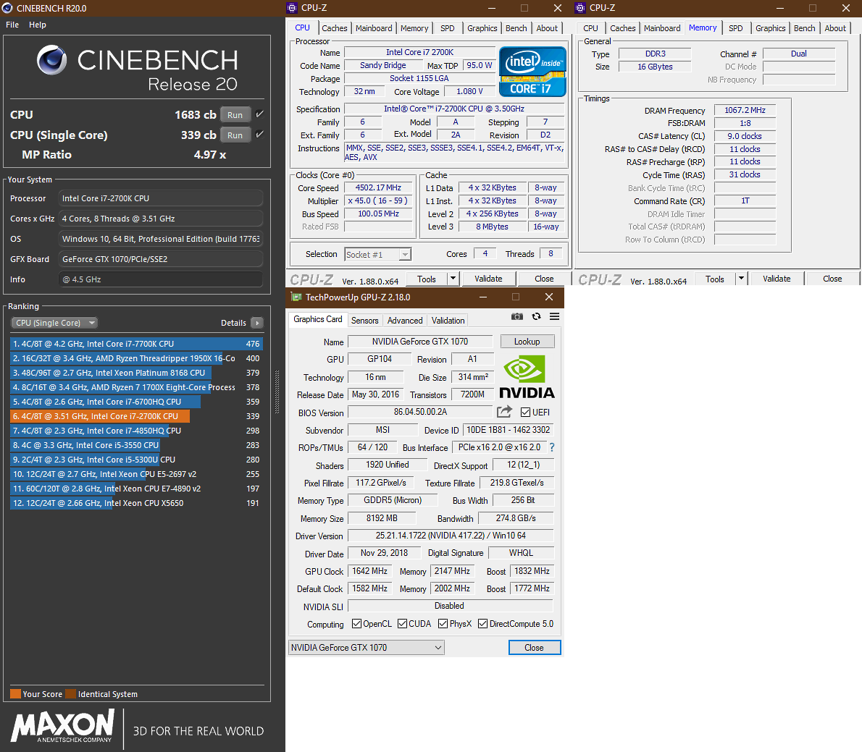Screen dimensions: 862x752
Task: Click the left CPU-Z title bar icon
Action: coord(292,8)
